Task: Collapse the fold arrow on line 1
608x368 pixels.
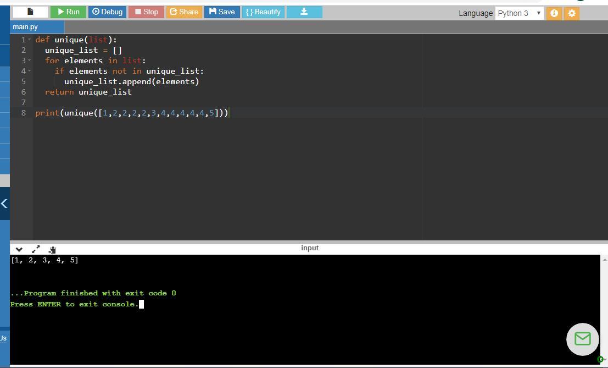Action: [x=30, y=39]
